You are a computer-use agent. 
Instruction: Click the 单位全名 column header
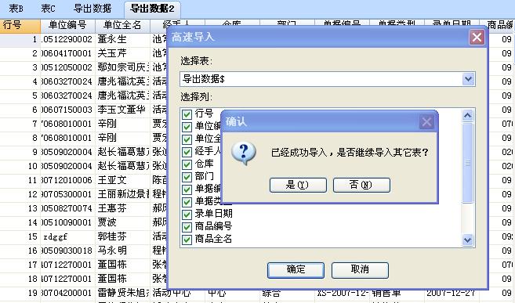pos(122,25)
